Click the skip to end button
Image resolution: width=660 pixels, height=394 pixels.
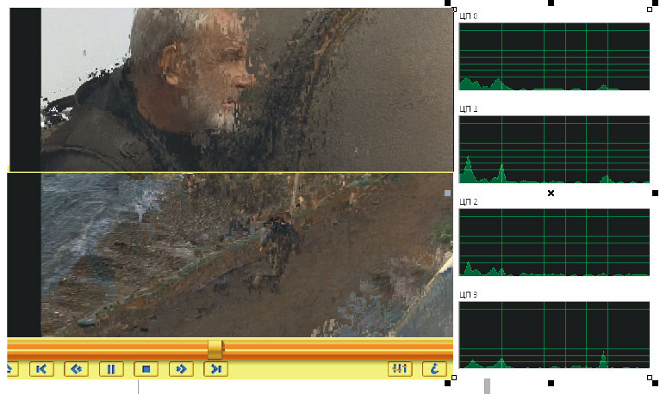tap(215, 369)
